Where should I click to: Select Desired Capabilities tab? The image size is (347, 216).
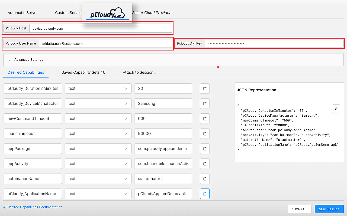[x=26, y=72]
